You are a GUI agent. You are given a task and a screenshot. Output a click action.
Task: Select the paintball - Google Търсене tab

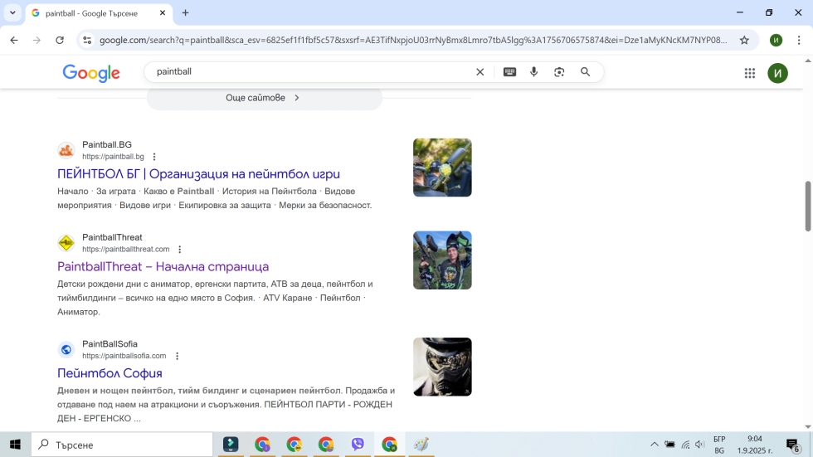pos(99,13)
